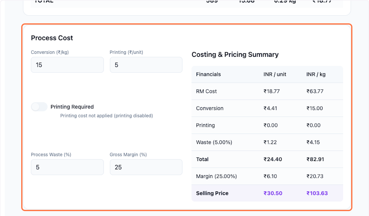Click the Total per-unit value ₹24.40
The width and height of the screenshot is (369, 216).
coord(272,159)
